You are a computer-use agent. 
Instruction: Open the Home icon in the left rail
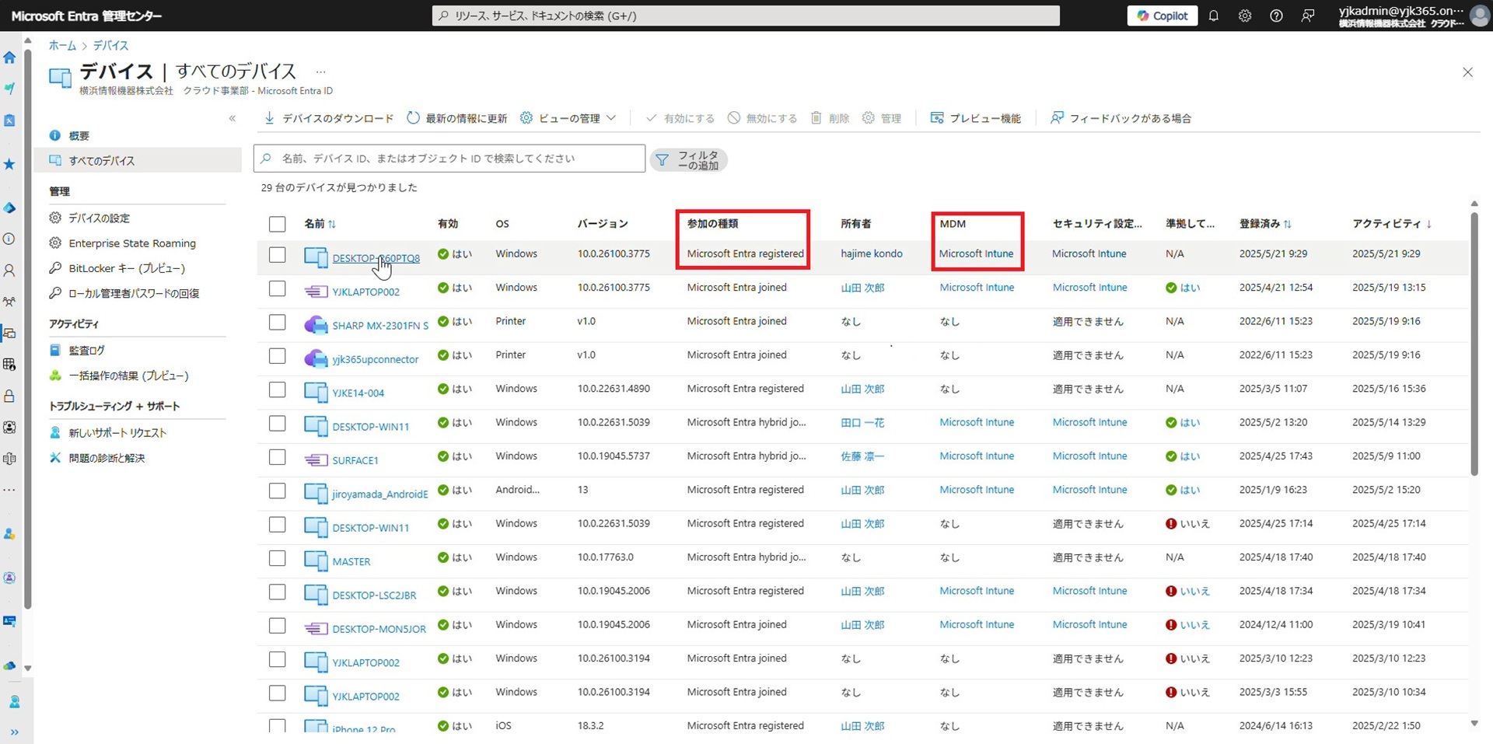click(x=9, y=58)
